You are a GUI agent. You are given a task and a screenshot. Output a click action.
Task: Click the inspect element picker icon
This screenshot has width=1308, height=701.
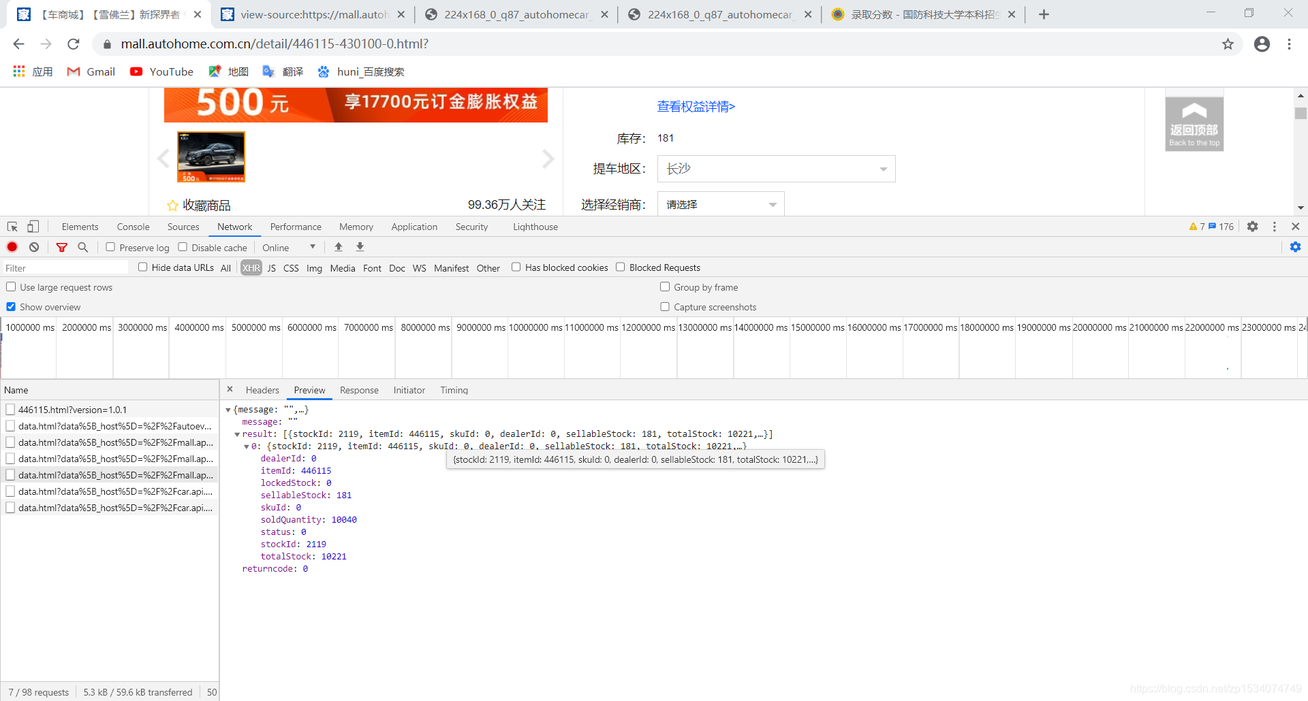12,227
